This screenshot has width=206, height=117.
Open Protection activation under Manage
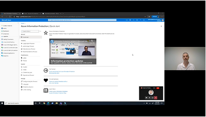28,87
